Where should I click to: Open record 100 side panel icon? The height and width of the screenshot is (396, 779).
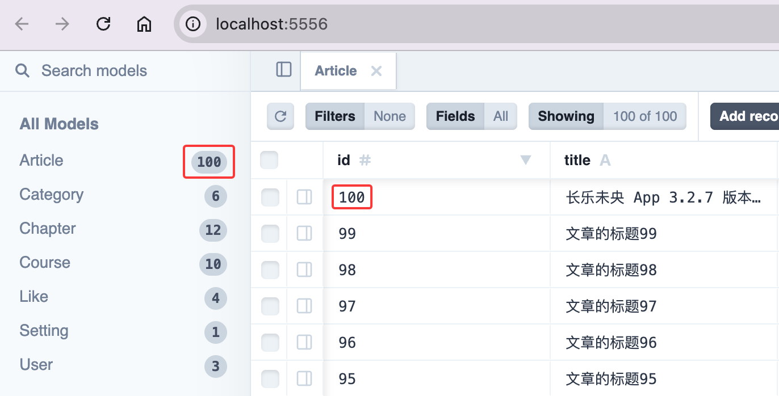[304, 197]
